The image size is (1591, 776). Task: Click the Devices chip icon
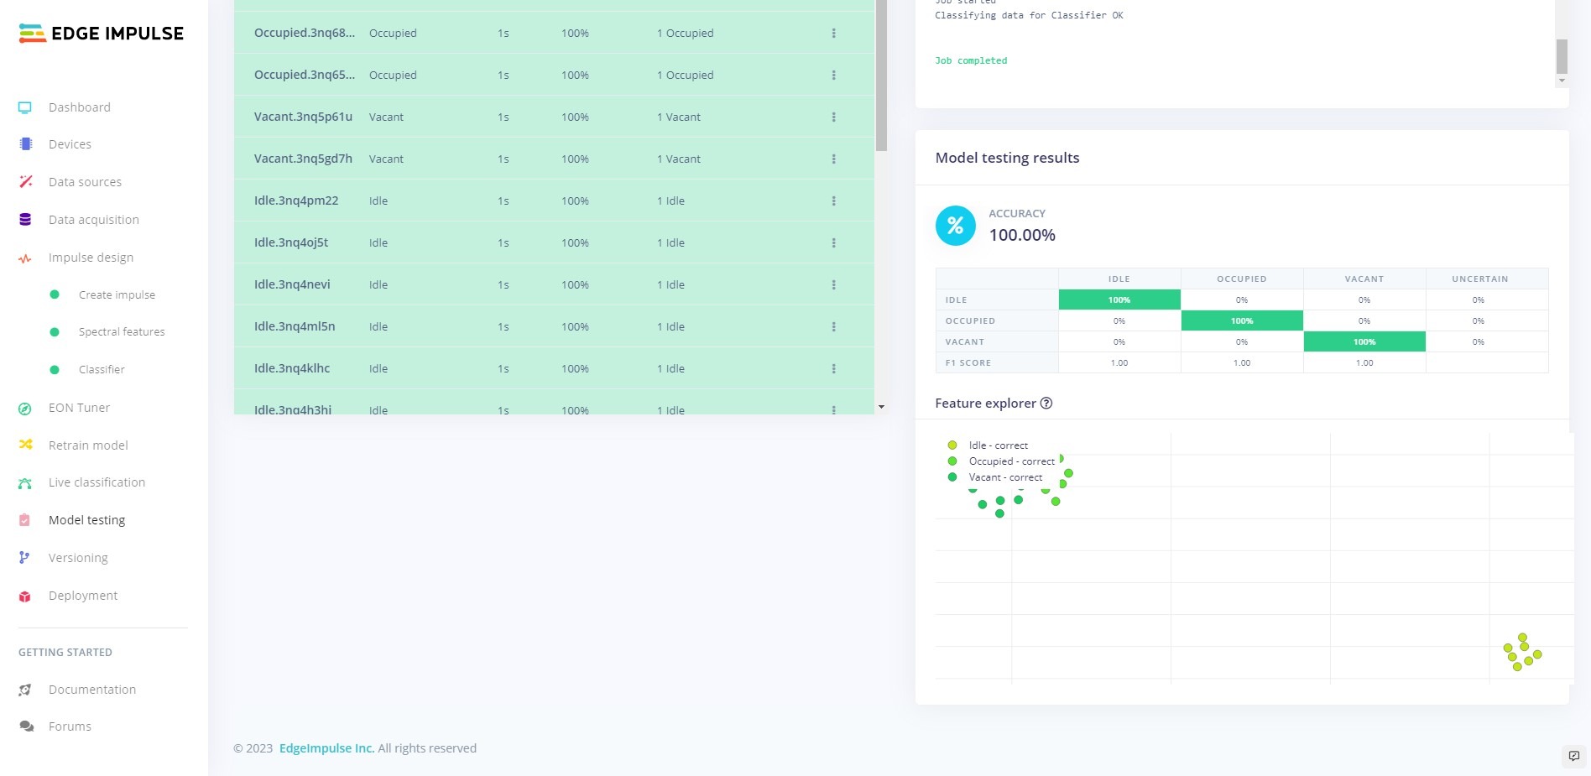pyautogui.click(x=25, y=144)
